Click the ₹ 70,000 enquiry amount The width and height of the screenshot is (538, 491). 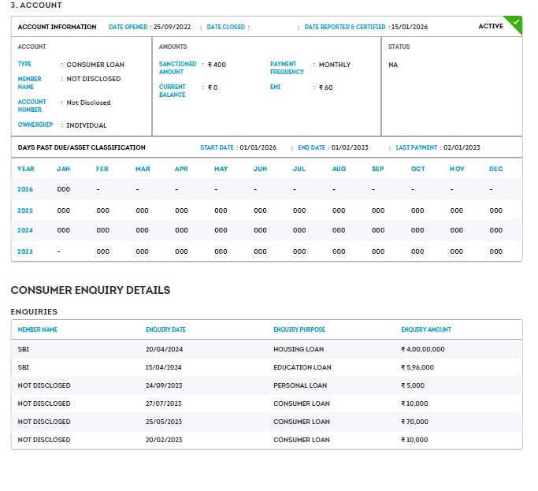416,422
